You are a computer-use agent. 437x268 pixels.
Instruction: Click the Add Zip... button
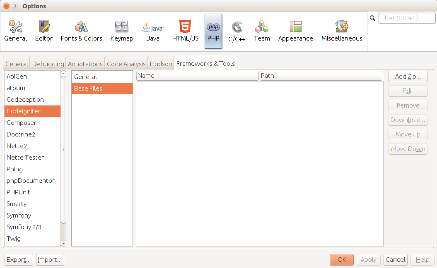coord(408,77)
